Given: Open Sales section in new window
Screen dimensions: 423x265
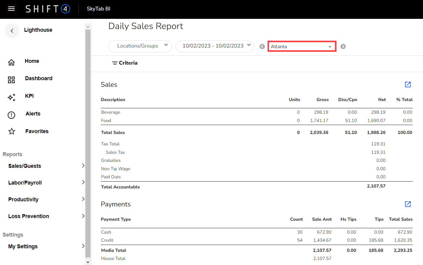Looking at the screenshot, I should coord(408,85).
